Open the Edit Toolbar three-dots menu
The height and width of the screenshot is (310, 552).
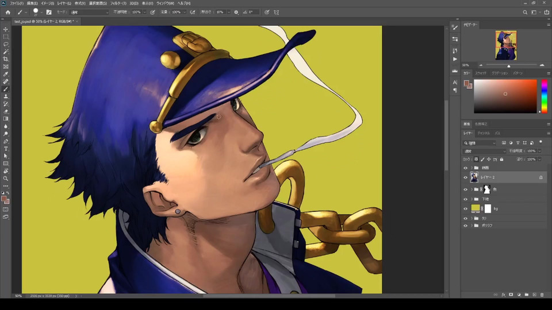(6, 186)
